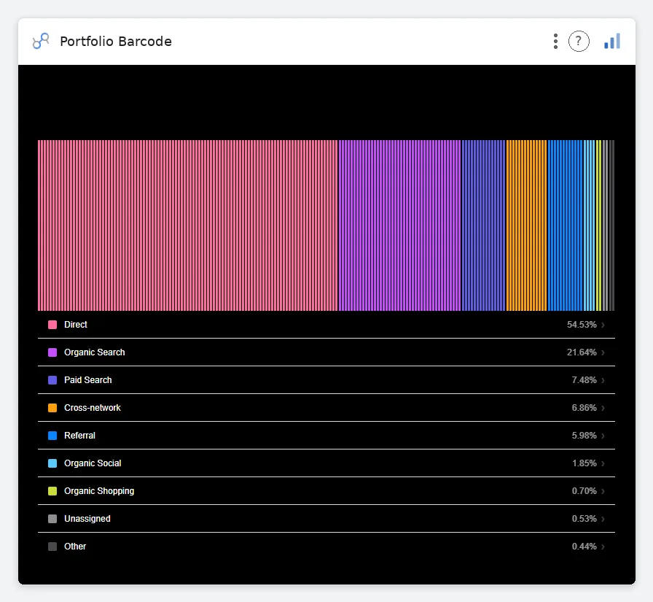Click the pink Direct color swatch

(52, 325)
